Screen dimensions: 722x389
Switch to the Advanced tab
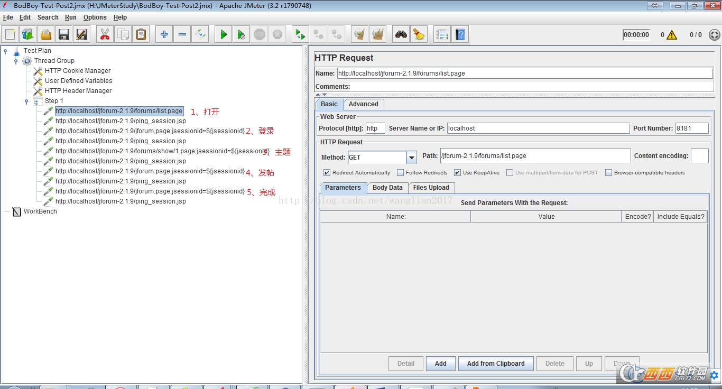[x=364, y=104]
